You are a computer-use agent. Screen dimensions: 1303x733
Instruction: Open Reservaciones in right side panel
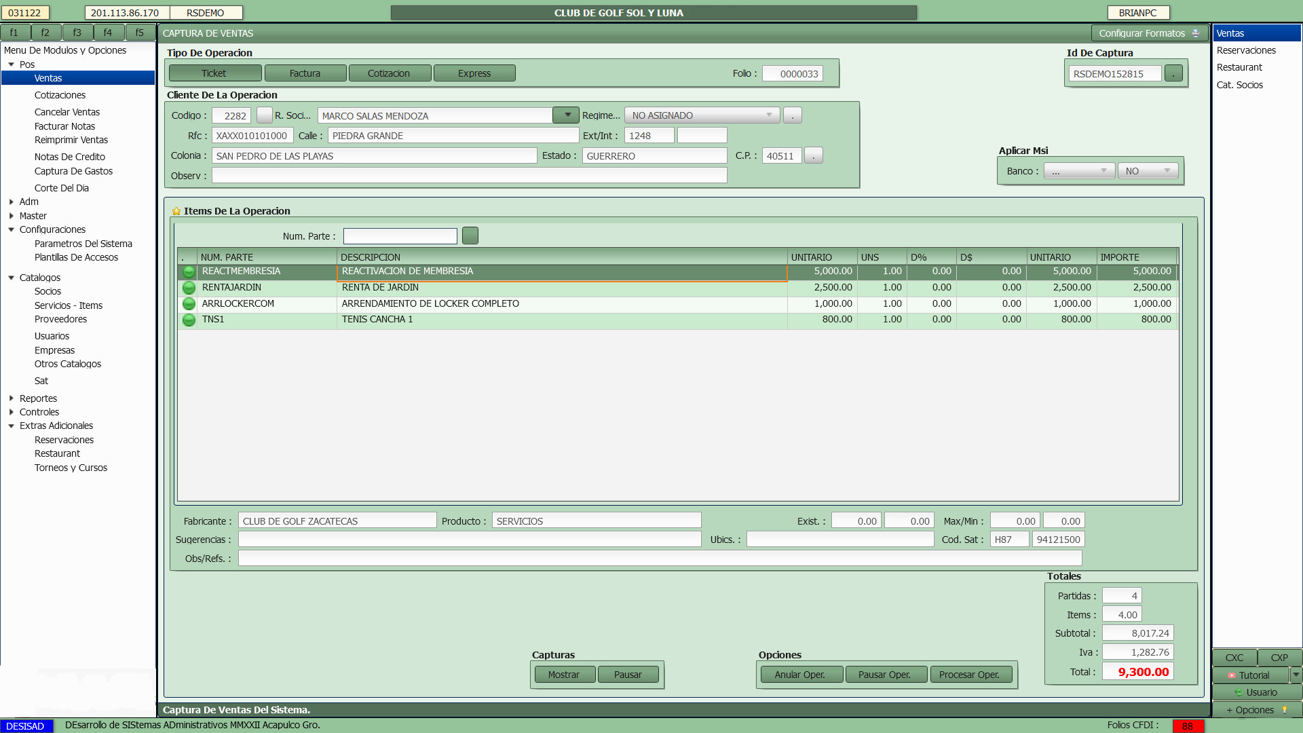point(1246,50)
